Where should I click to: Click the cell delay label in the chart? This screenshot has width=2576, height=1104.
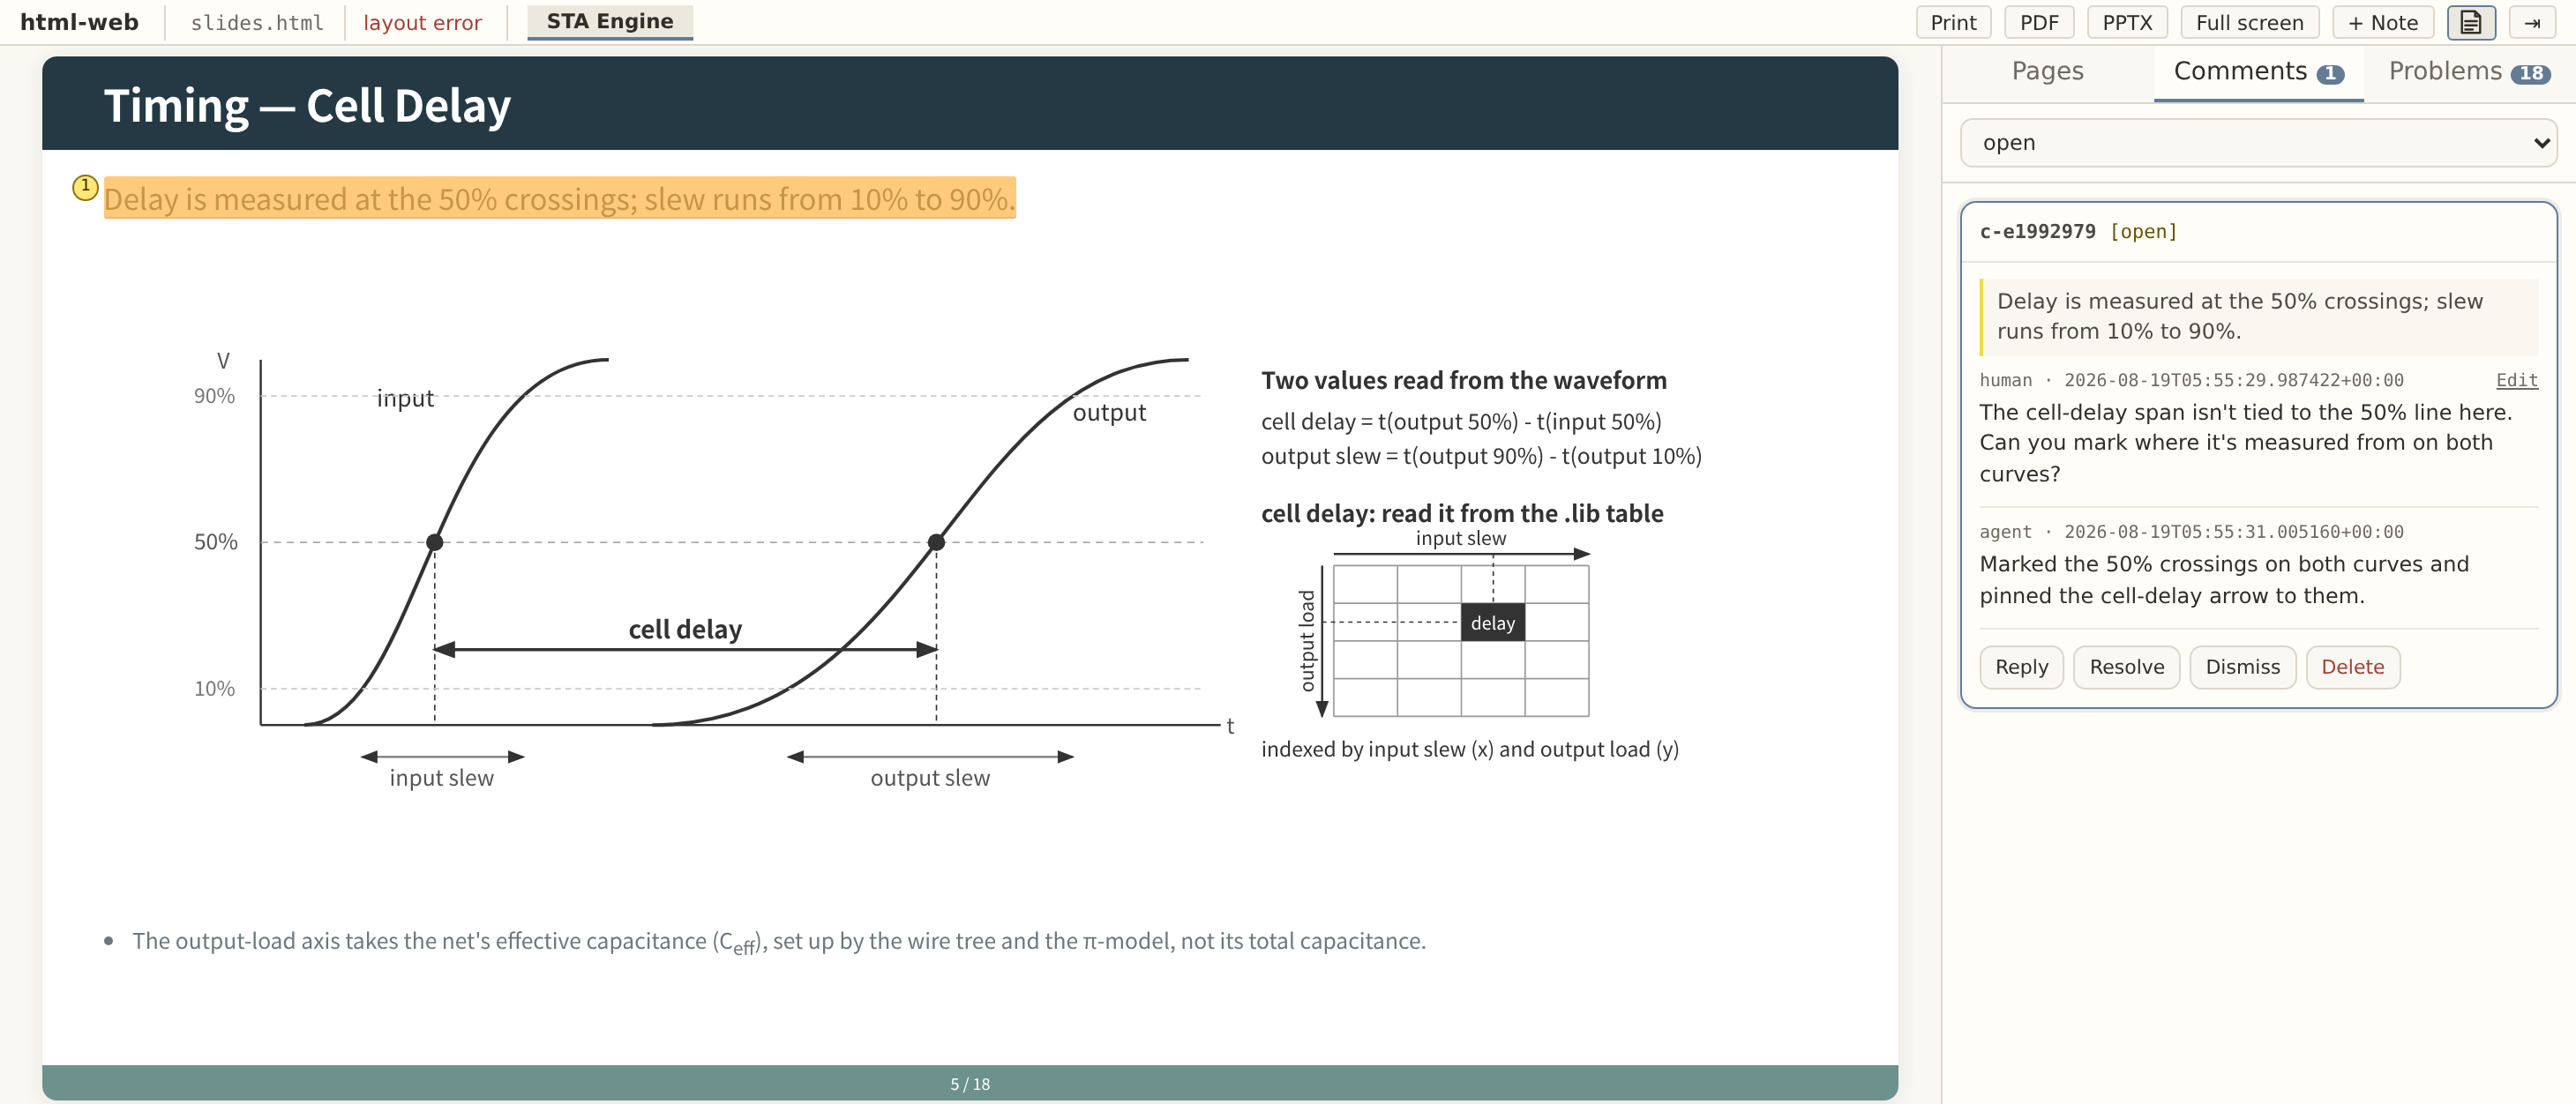(x=685, y=629)
